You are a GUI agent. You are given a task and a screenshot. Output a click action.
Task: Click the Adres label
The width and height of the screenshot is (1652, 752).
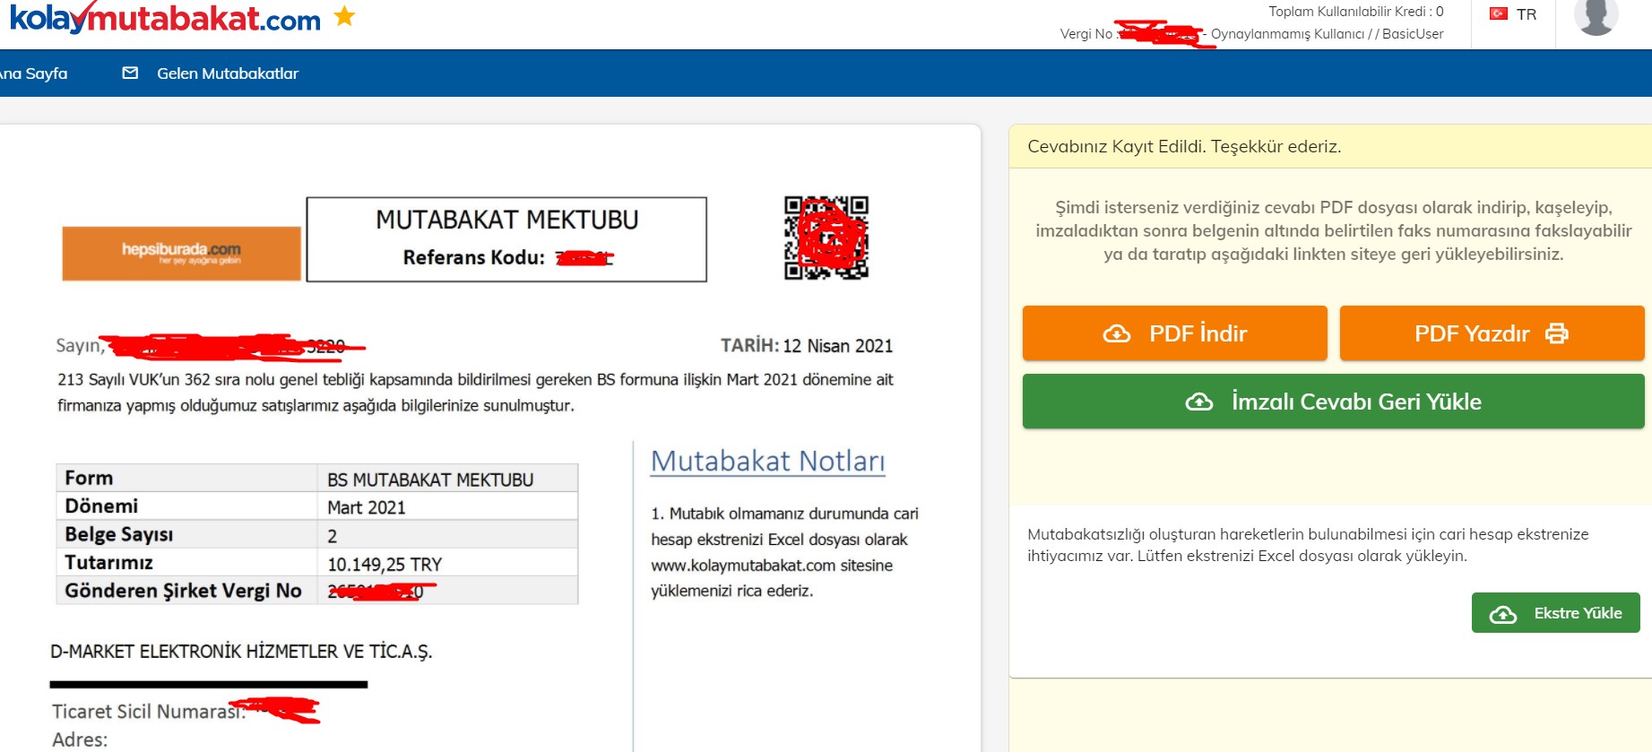(80, 740)
